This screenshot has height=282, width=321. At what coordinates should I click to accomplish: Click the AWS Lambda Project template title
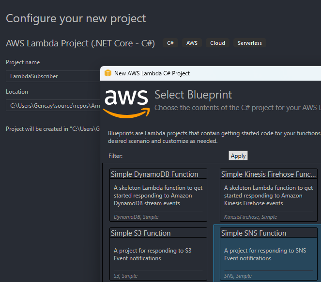coord(80,43)
